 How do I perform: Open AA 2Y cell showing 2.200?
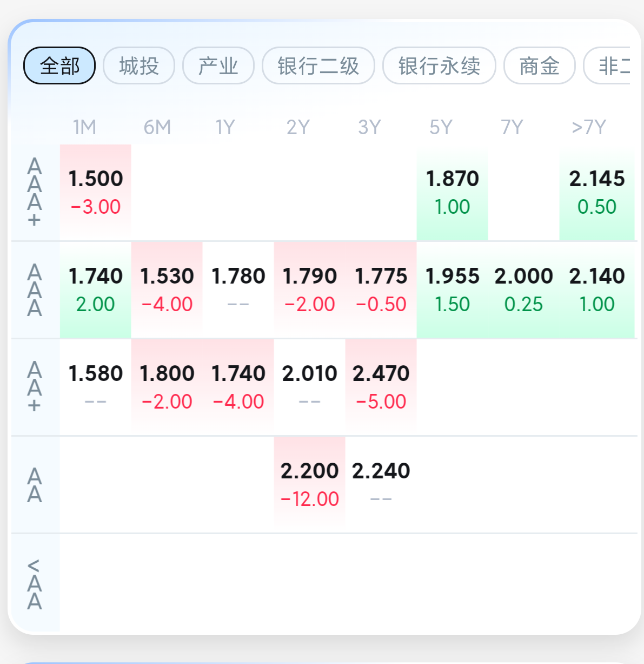pos(309,484)
